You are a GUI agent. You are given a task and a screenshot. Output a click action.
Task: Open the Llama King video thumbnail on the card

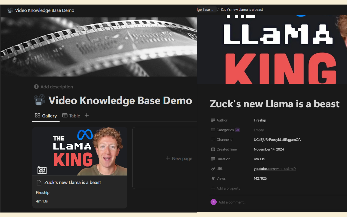(80, 151)
